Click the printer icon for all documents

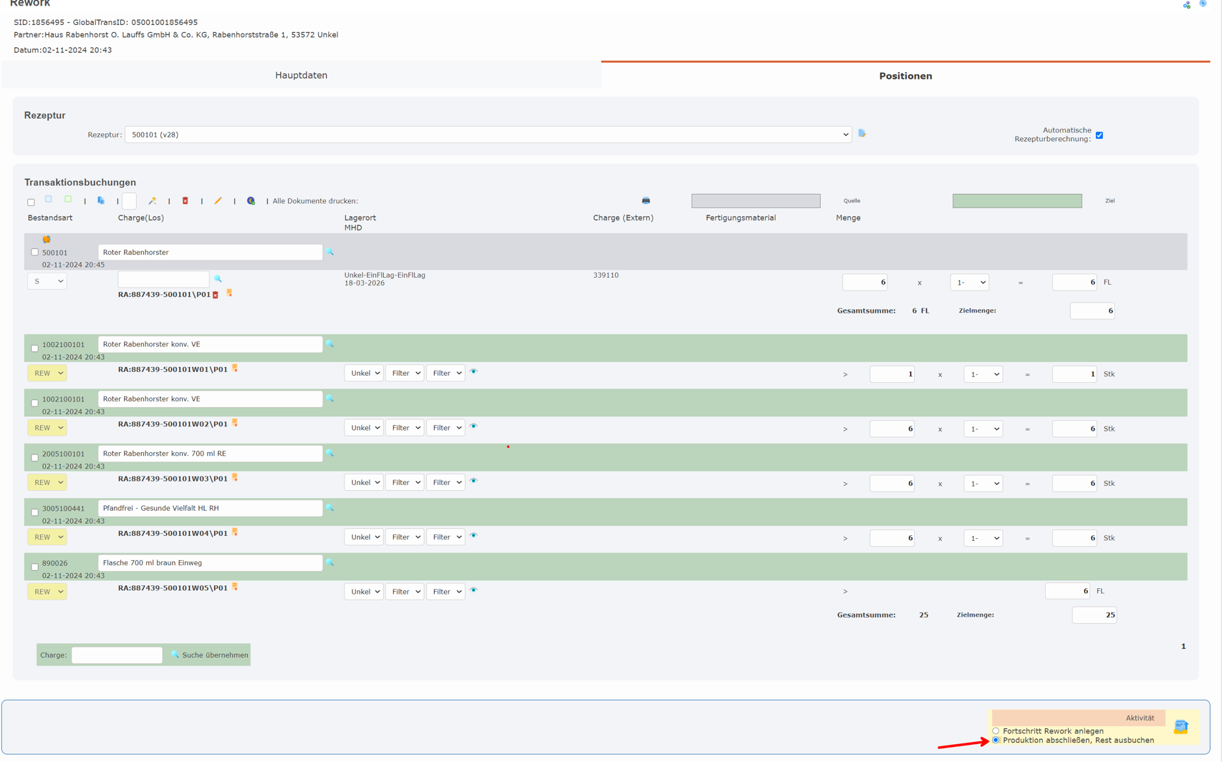point(645,201)
